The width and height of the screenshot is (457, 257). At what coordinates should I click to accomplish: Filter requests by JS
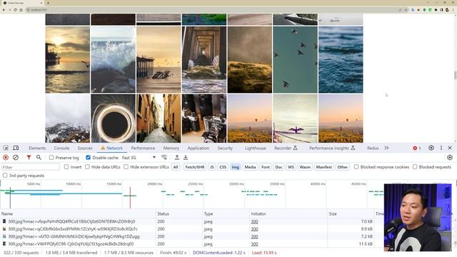click(212, 167)
